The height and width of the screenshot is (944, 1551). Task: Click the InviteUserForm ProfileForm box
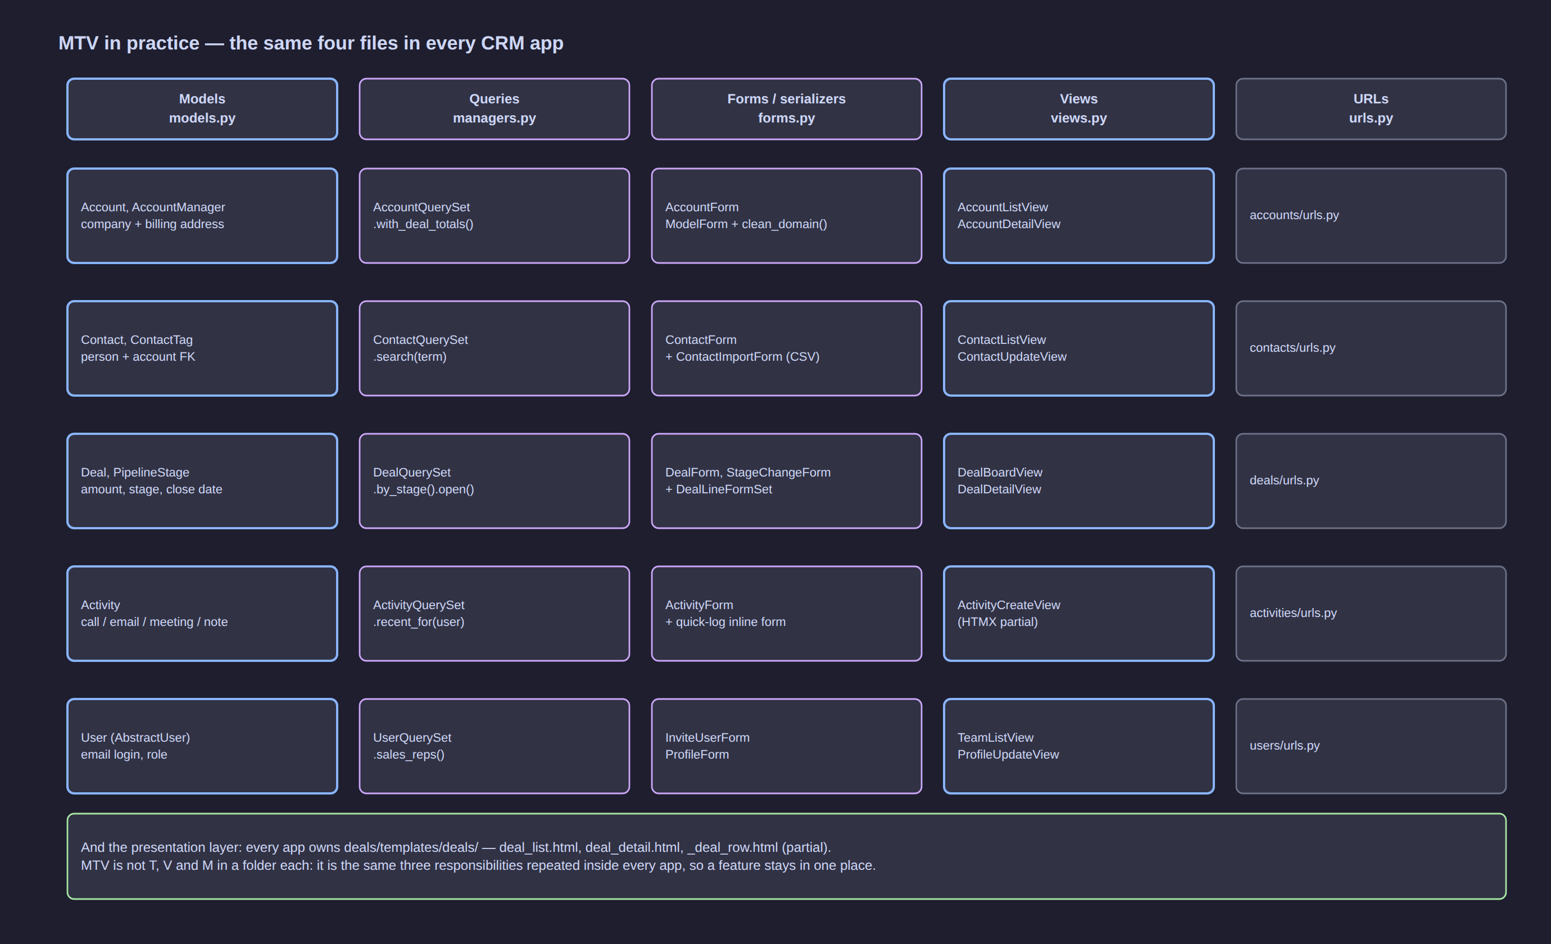coord(786,746)
